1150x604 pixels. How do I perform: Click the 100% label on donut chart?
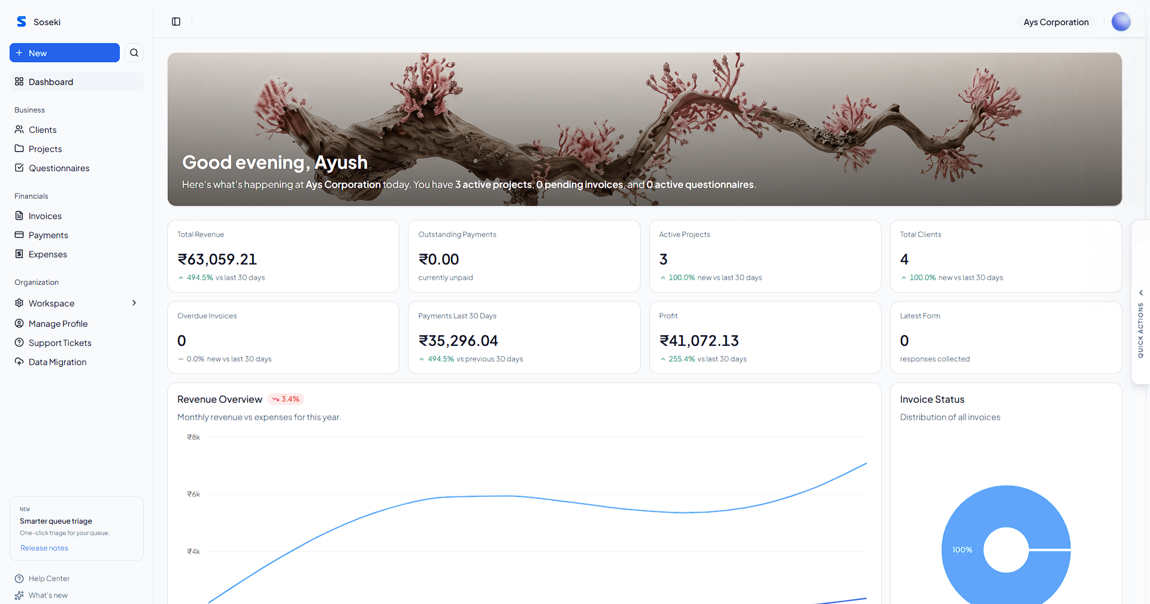click(x=963, y=550)
